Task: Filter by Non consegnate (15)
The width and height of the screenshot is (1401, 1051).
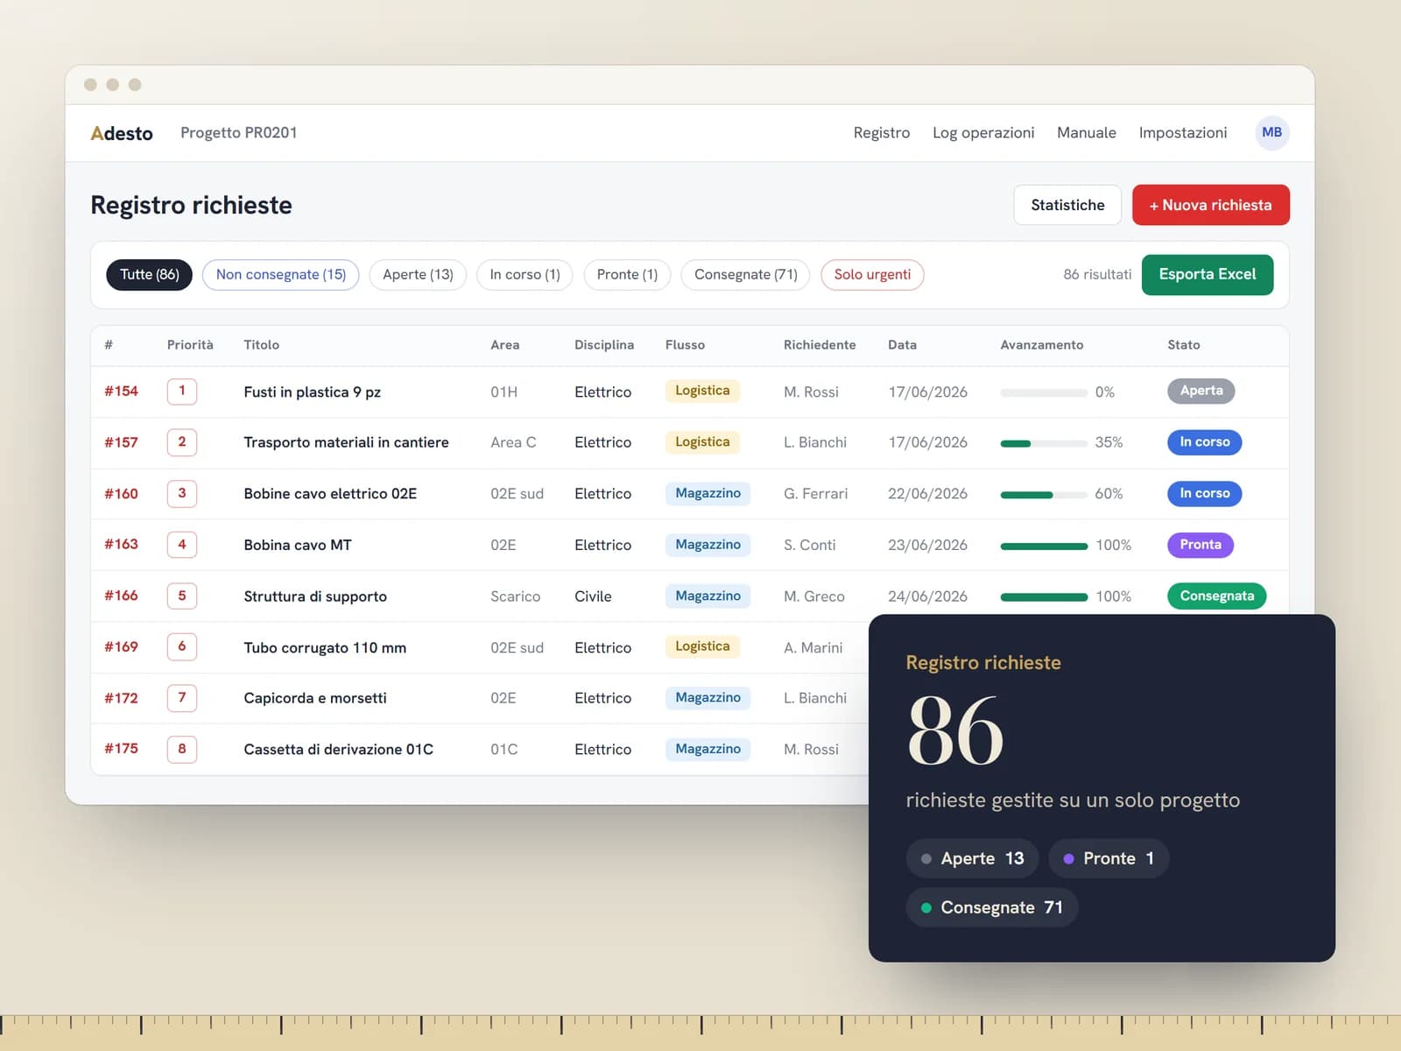Action: coord(280,274)
